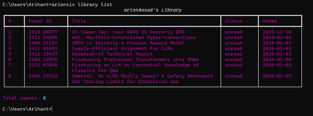Click the Total papers count line

point(24,98)
